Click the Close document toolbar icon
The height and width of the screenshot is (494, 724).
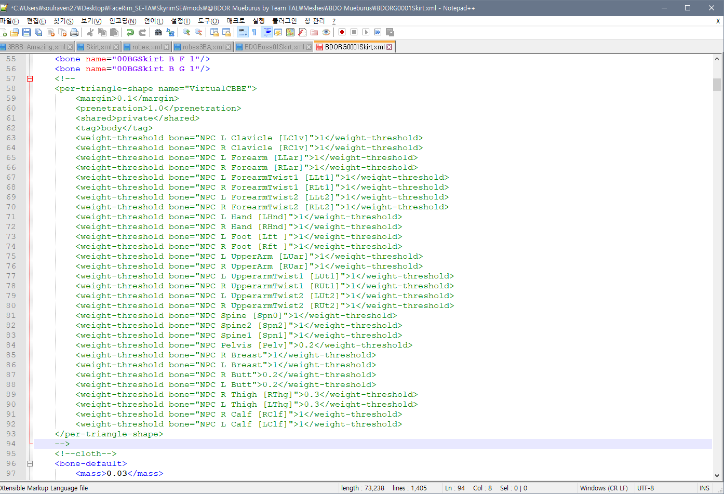coord(50,32)
